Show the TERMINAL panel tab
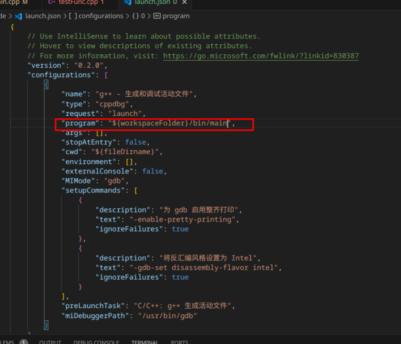Screen dimensions: 401x344 pyautogui.click(x=144, y=342)
